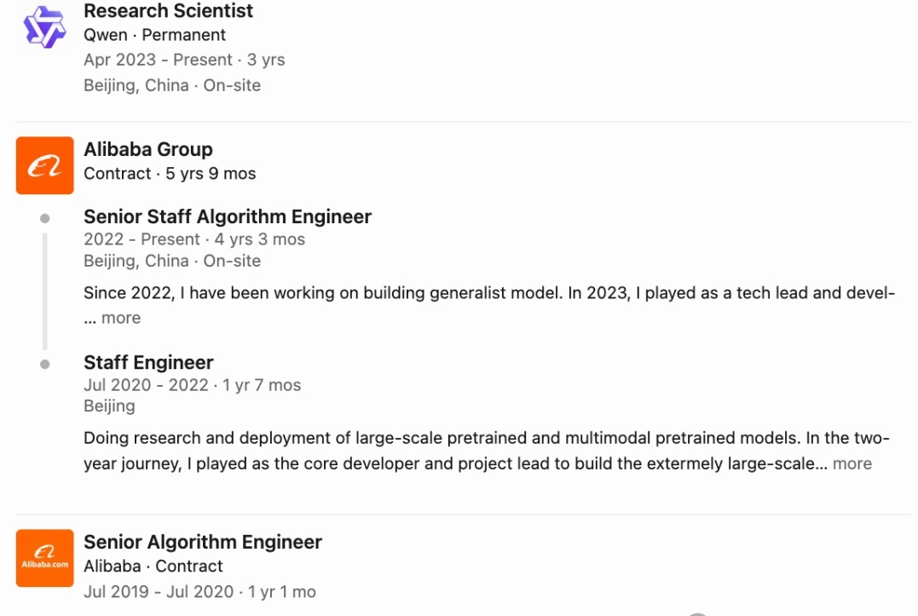918x616 pixels.
Task: Open the Qwen company logo
Action: pyautogui.click(x=44, y=26)
